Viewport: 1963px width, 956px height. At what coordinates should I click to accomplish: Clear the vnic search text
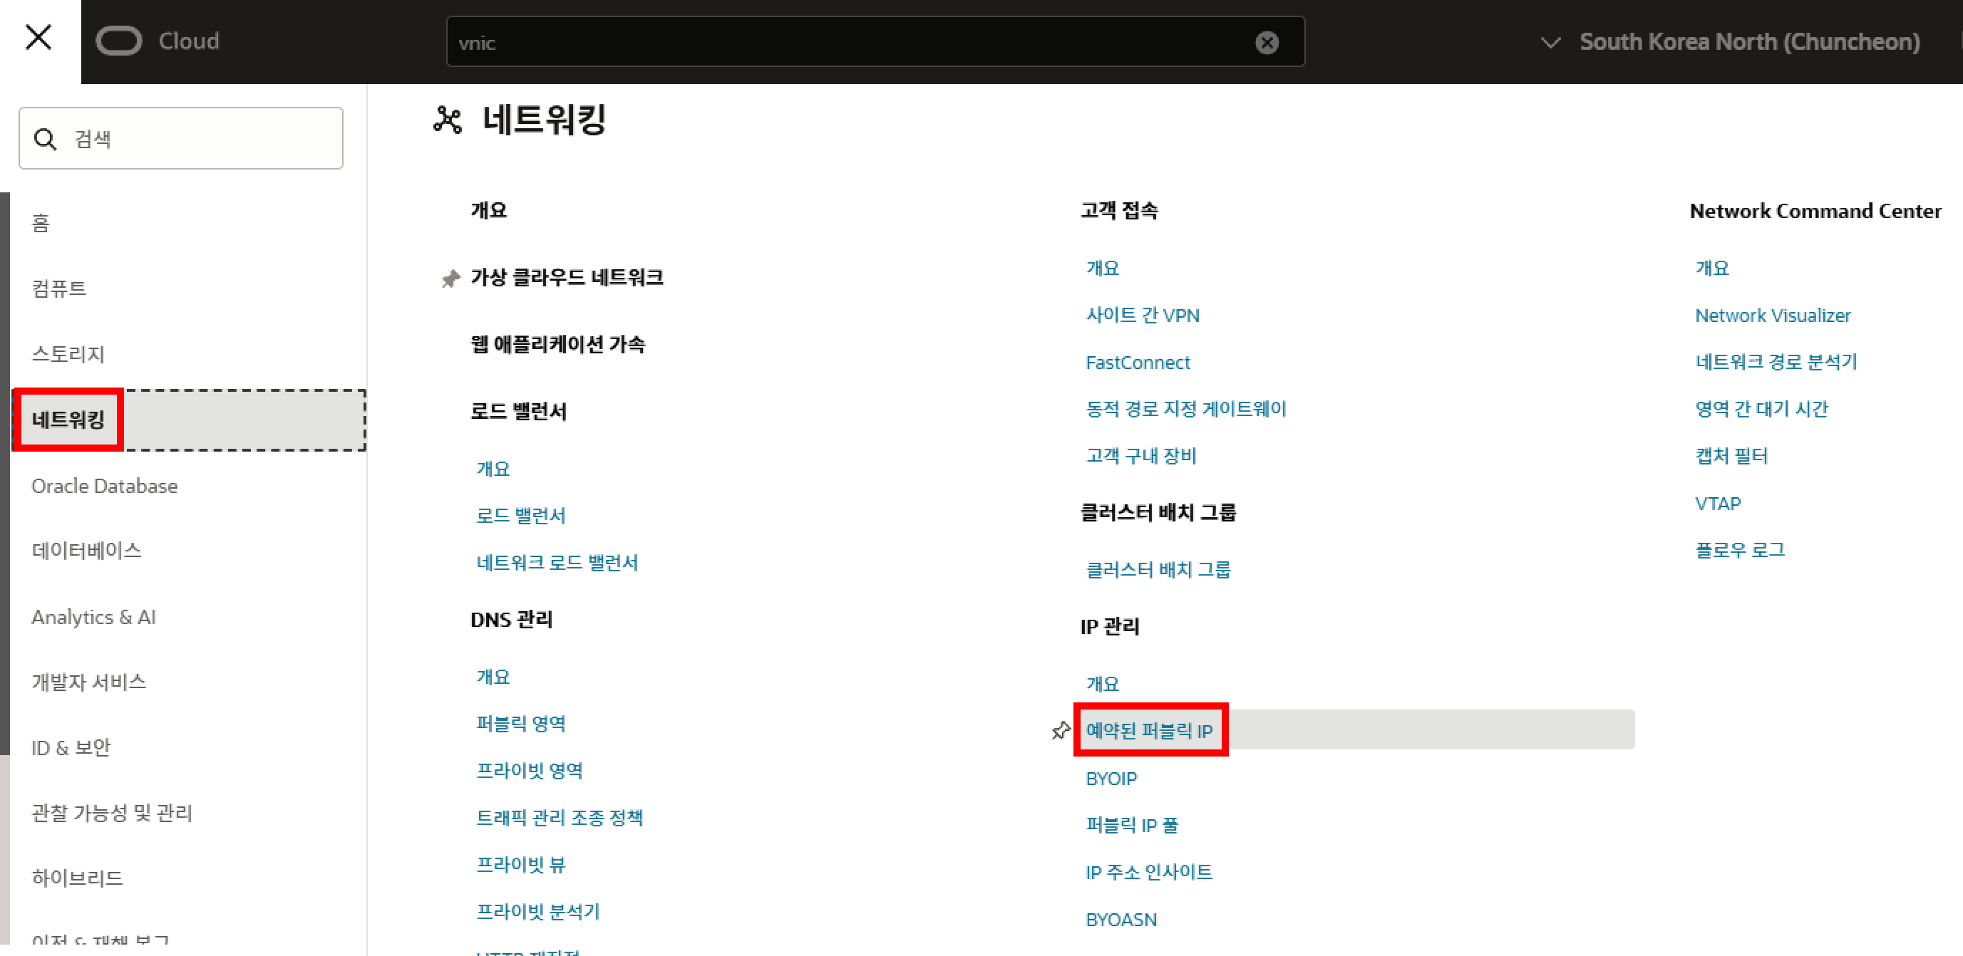(1267, 43)
